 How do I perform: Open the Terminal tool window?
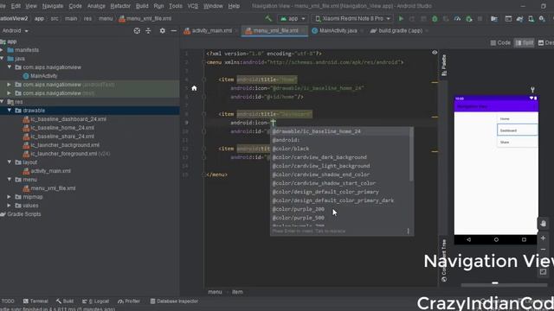35,301
